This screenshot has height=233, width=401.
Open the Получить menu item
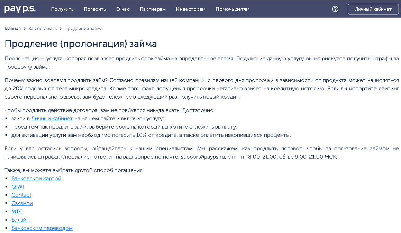coord(62,9)
